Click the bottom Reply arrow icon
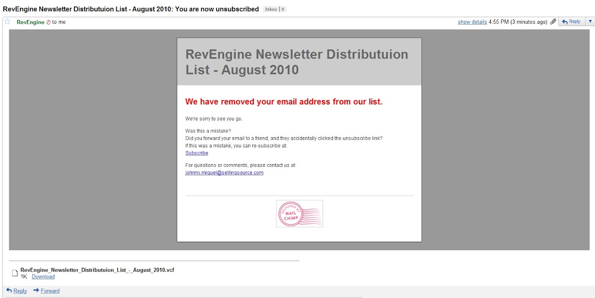This screenshot has width=595, height=298. click(9, 291)
